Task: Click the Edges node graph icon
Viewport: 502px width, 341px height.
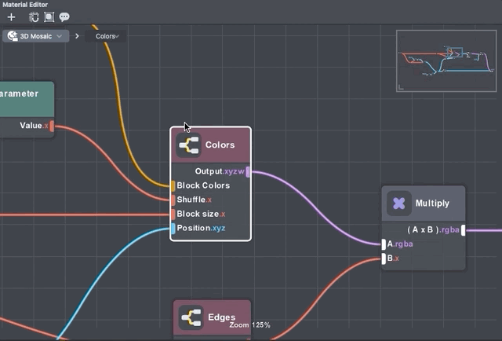Action: click(191, 317)
